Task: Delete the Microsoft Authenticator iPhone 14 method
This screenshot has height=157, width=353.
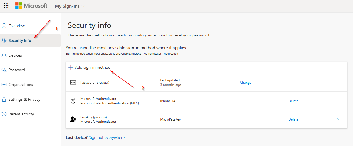Action: click(x=294, y=101)
